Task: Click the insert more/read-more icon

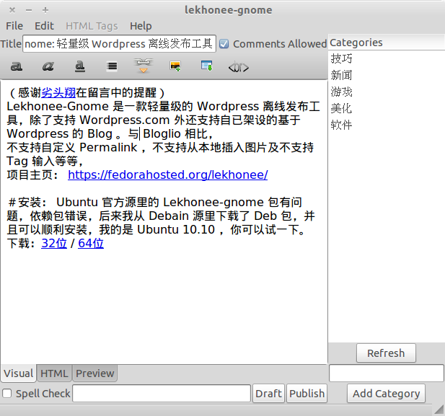Action: pyautogui.click(x=206, y=66)
